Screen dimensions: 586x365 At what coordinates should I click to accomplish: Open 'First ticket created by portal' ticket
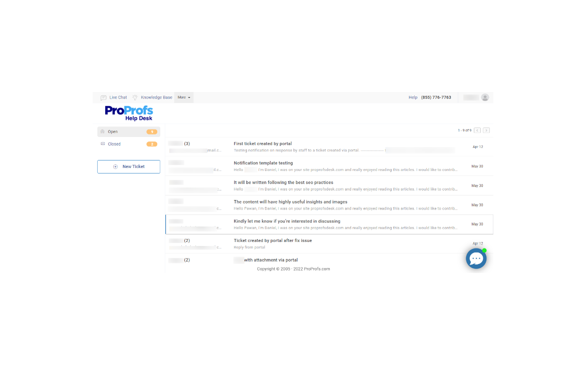tap(262, 144)
